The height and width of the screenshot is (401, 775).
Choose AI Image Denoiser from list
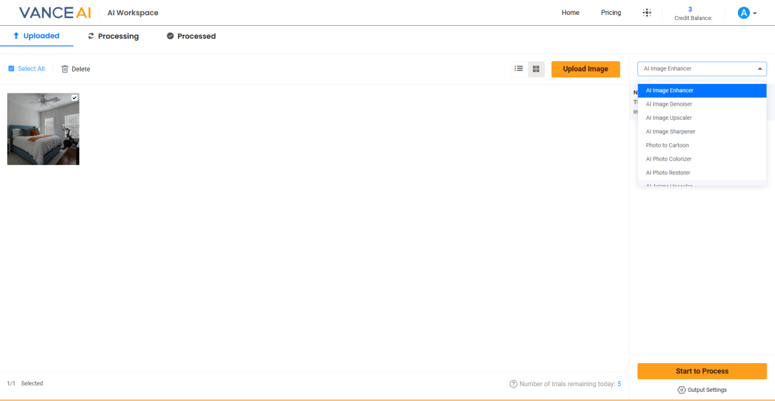(668, 104)
